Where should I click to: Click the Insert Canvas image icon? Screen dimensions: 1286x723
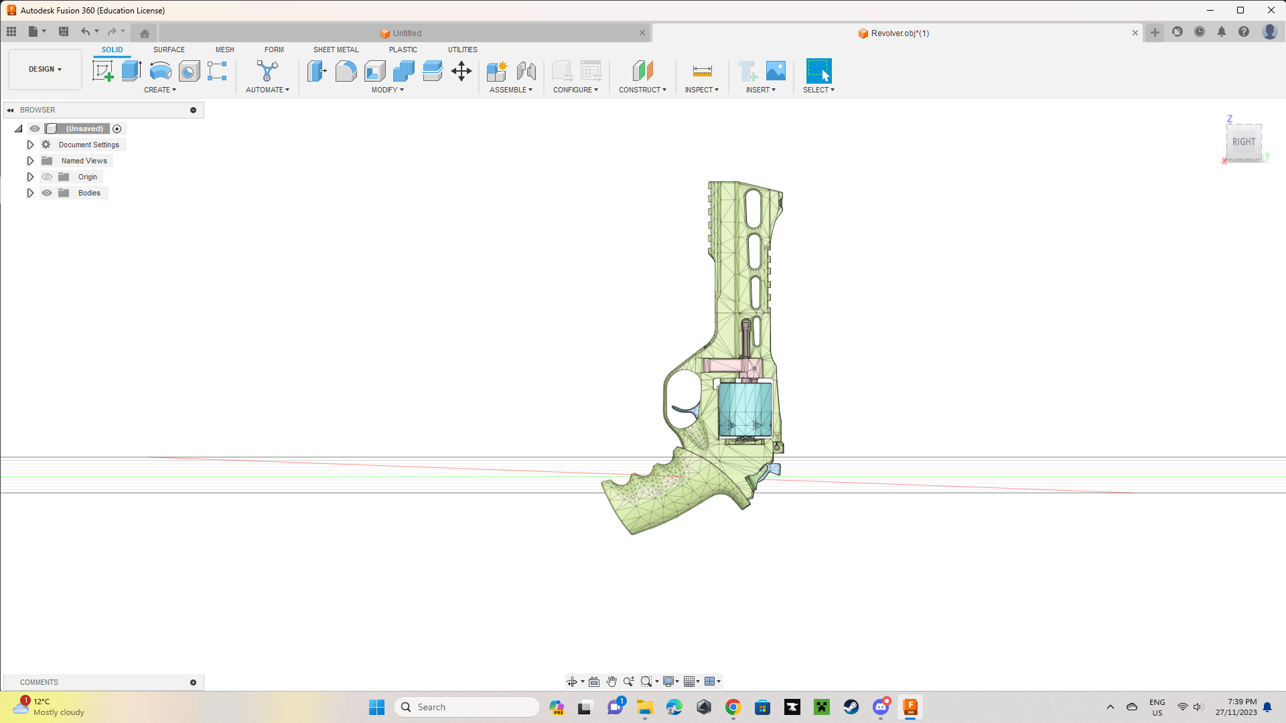(x=776, y=71)
